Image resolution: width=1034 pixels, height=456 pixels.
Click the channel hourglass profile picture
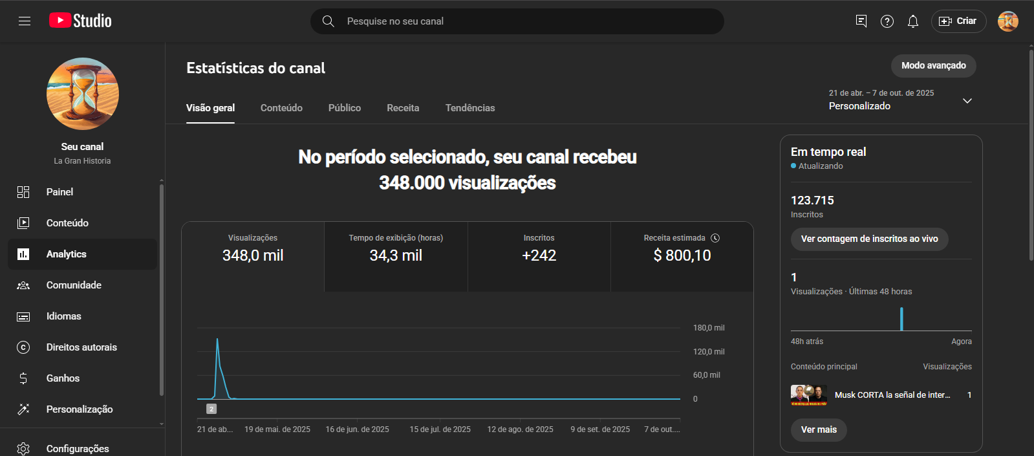coord(83,94)
